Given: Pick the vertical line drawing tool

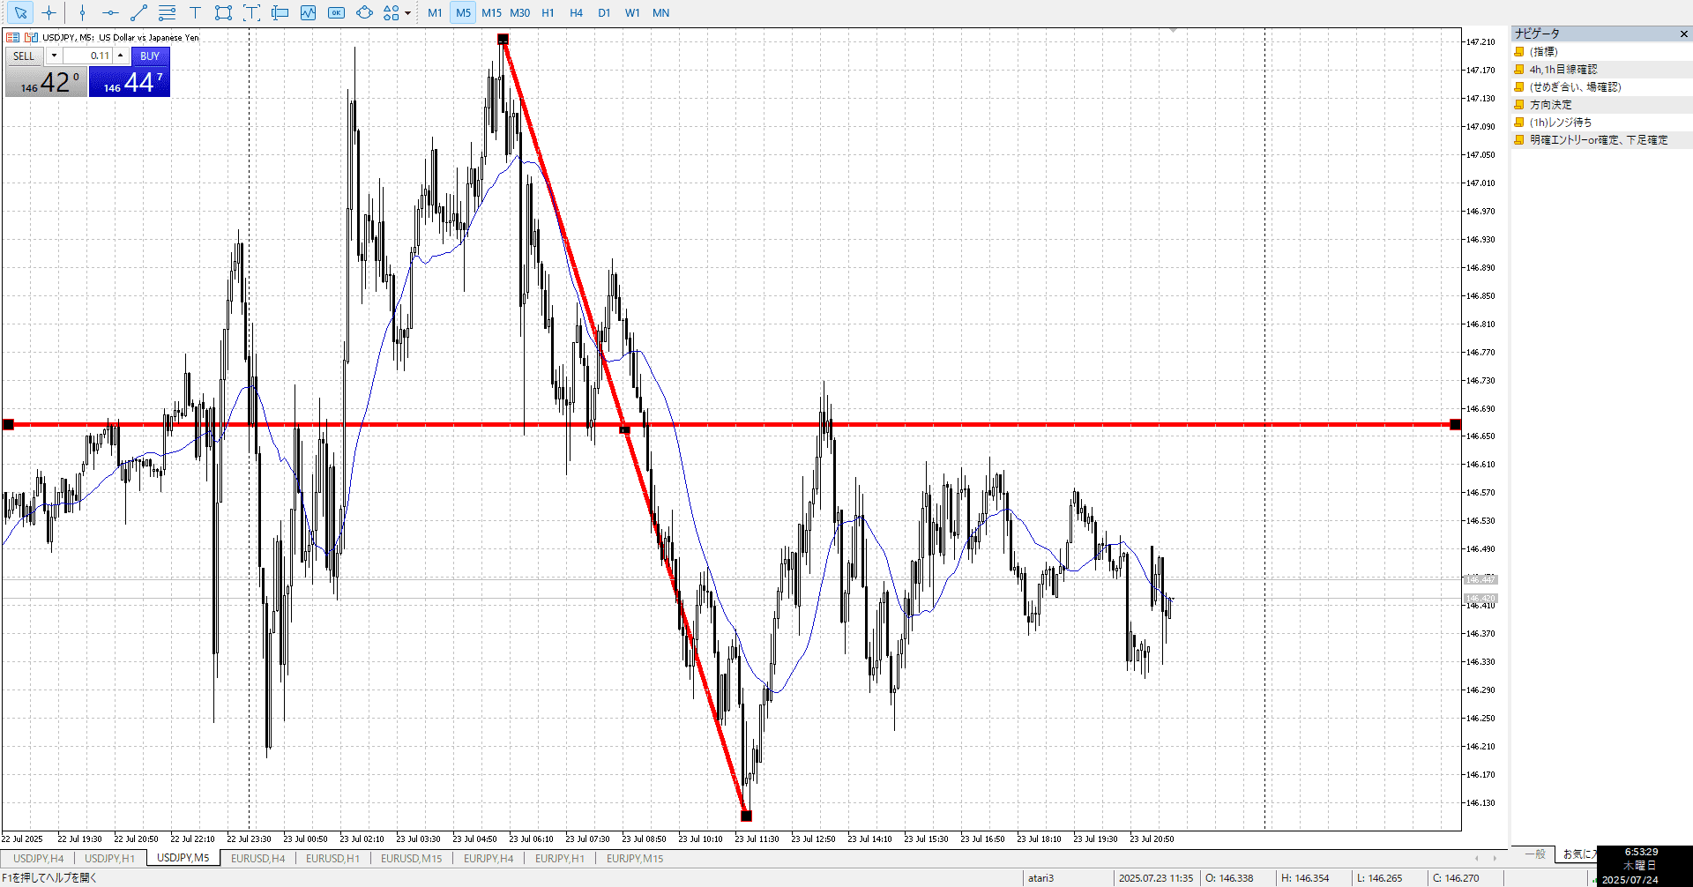Looking at the screenshot, I should click(82, 12).
